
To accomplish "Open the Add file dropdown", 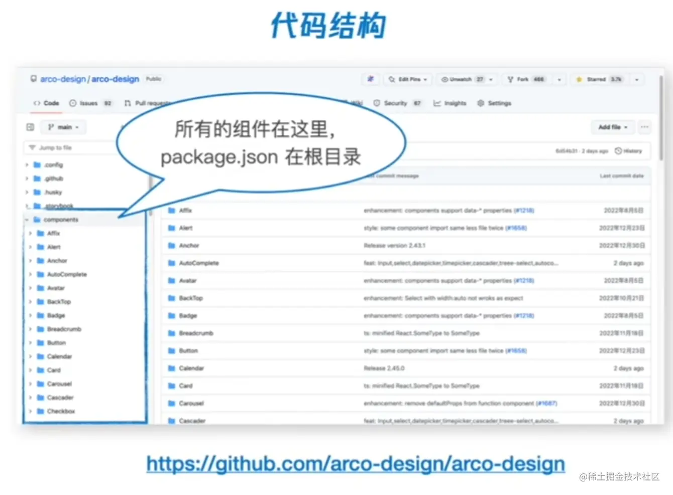I will (613, 127).
